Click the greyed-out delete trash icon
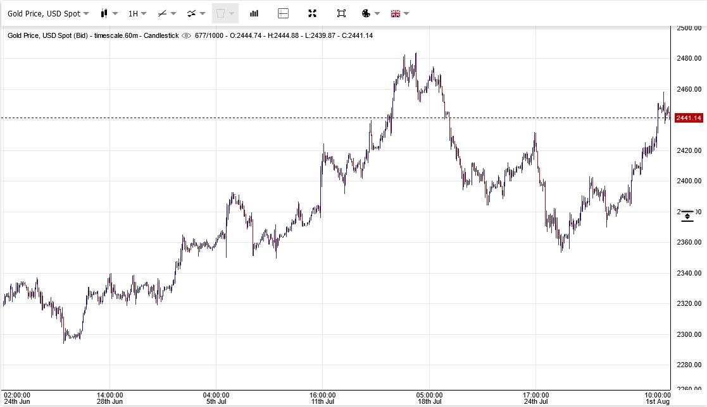The width and height of the screenshot is (707, 407). coord(220,13)
